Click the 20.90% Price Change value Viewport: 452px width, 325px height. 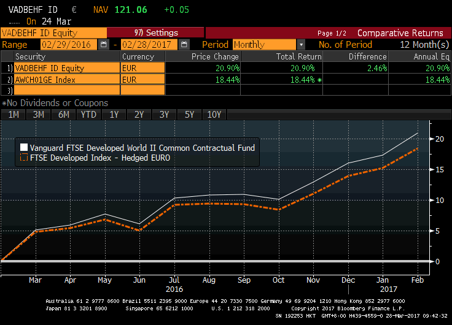pyautogui.click(x=227, y=68)
